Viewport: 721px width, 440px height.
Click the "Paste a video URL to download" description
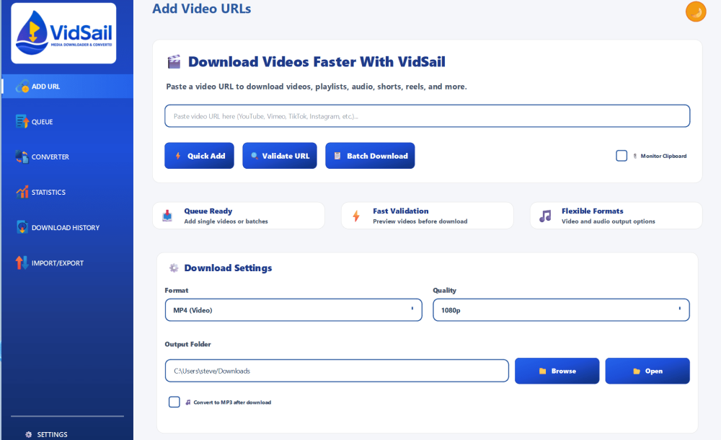tap(317, 87)
